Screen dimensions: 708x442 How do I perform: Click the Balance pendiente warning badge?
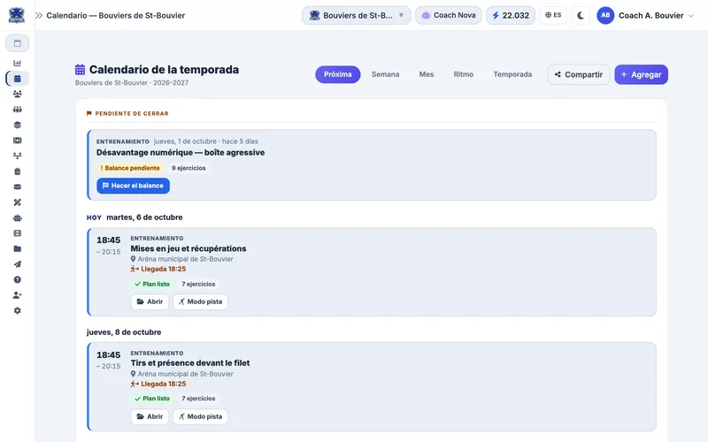130,168
